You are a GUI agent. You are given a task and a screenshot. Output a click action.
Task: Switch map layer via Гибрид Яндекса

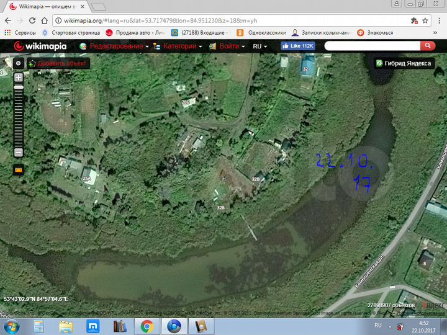(404, 63)
